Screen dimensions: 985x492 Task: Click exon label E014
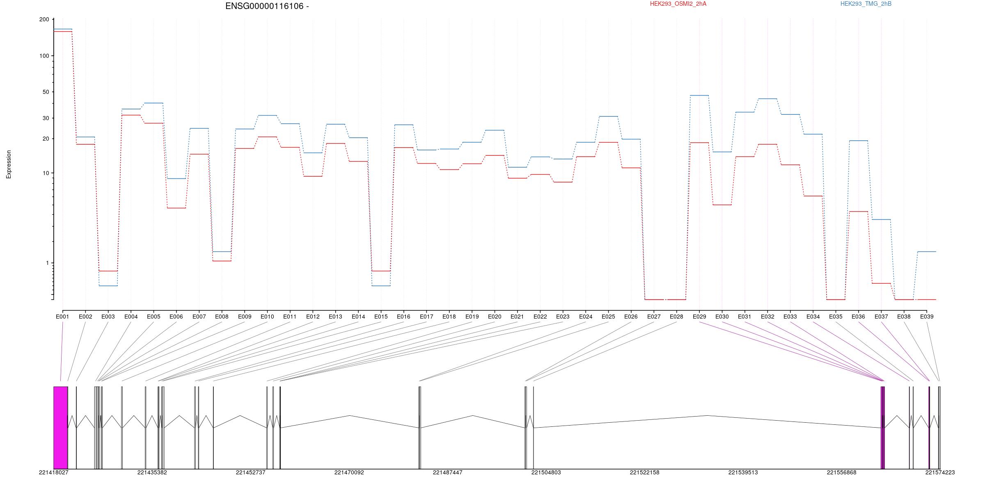pos(358,317)
